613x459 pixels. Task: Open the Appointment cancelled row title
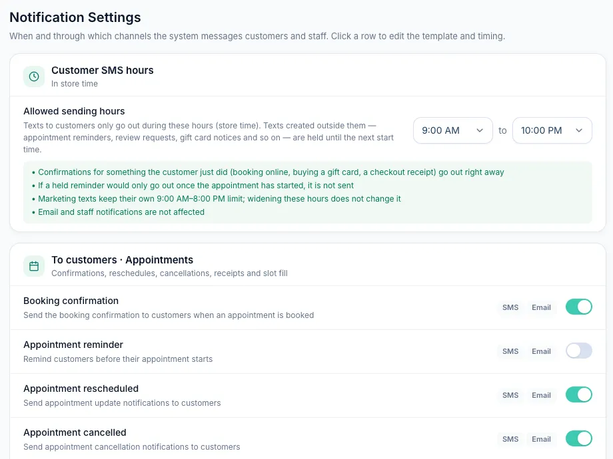click(x=75, y=432)
